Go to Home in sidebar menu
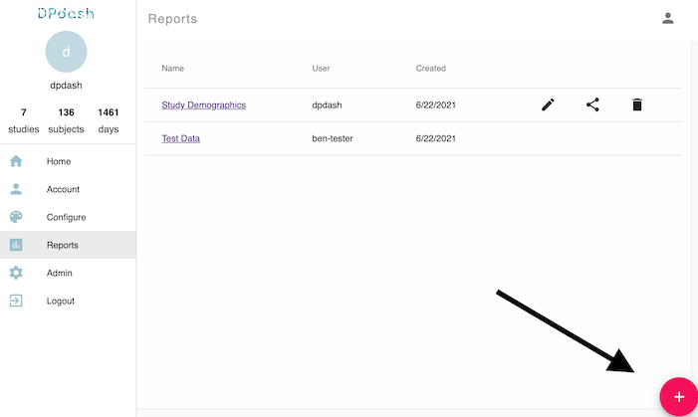Screen dimensions: 698x417 68,161
